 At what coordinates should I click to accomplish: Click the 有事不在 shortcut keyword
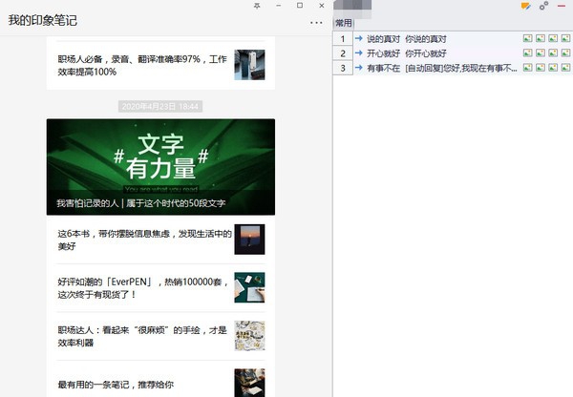tap(383, 68)
